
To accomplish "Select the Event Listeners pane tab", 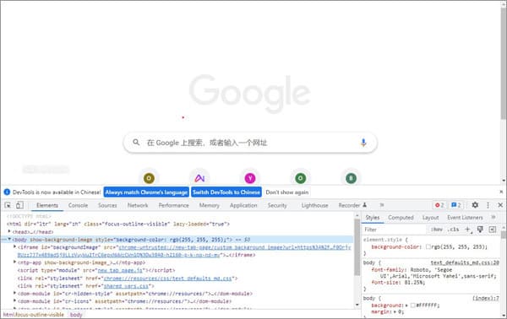I will 465,218.
